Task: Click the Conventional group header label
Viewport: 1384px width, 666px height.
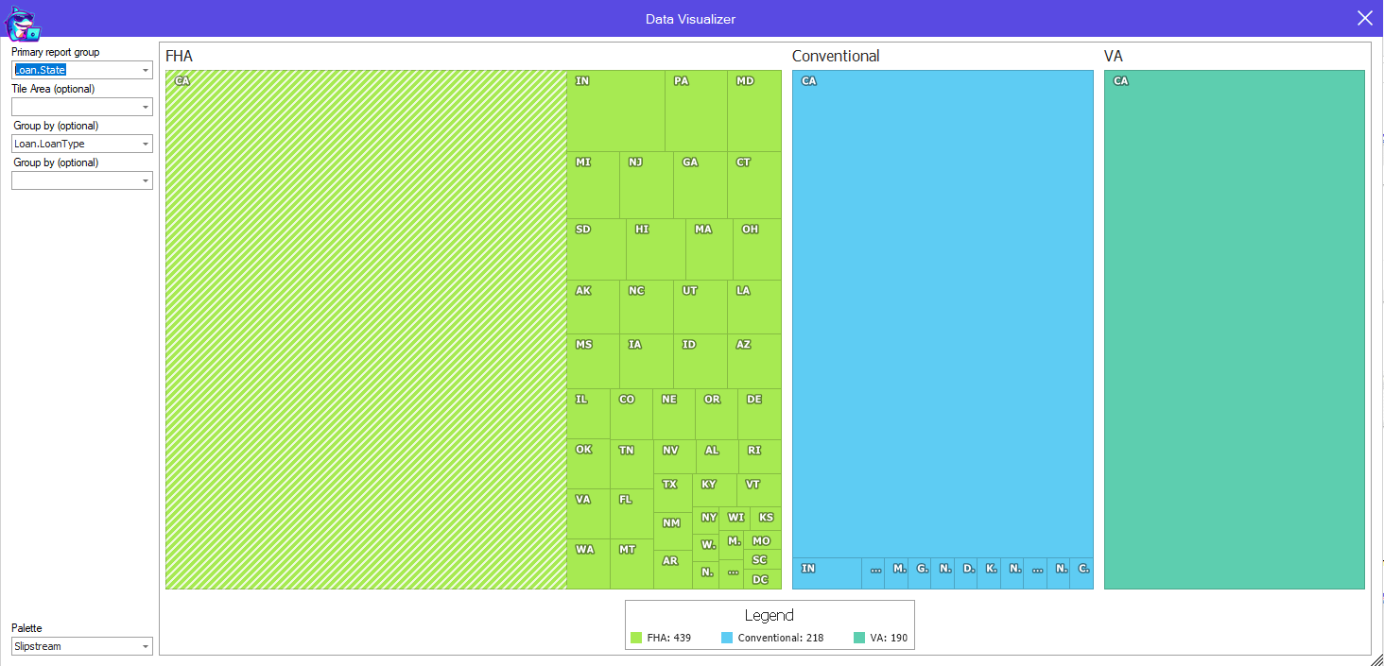Action: point(836,57)
